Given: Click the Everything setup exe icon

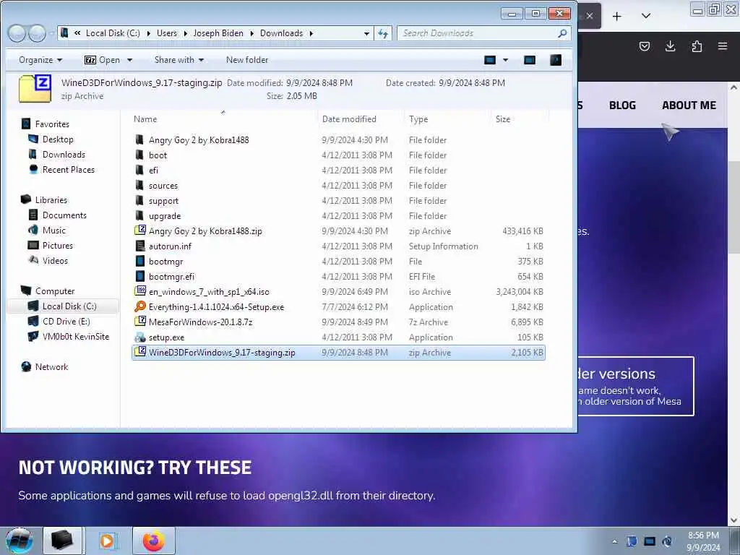Looking at the screenshot, I should (139, 306).
